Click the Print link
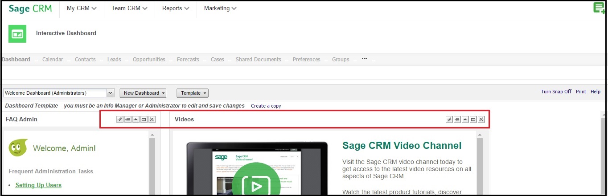The height and width of the screenshot is (196, 608). [x=581, y=92]
